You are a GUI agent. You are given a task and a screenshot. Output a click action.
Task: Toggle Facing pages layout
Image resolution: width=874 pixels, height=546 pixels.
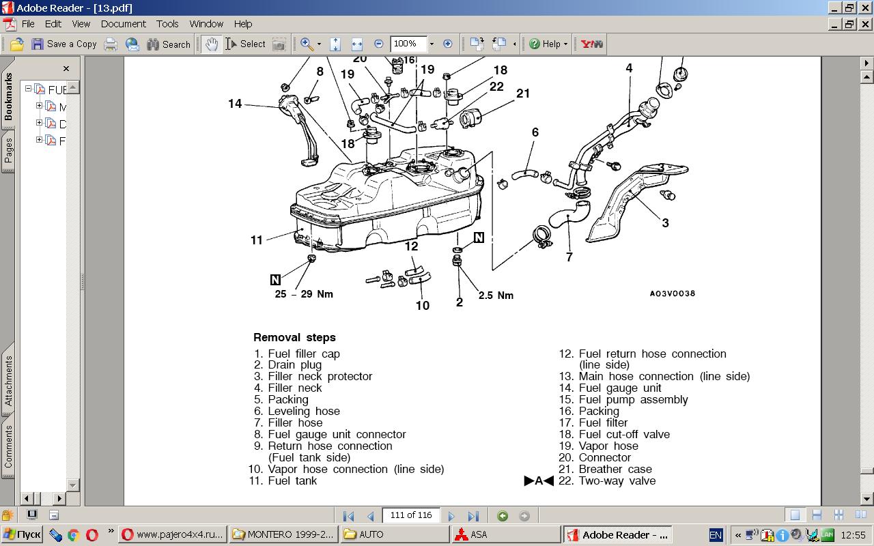tap(860, 515)
